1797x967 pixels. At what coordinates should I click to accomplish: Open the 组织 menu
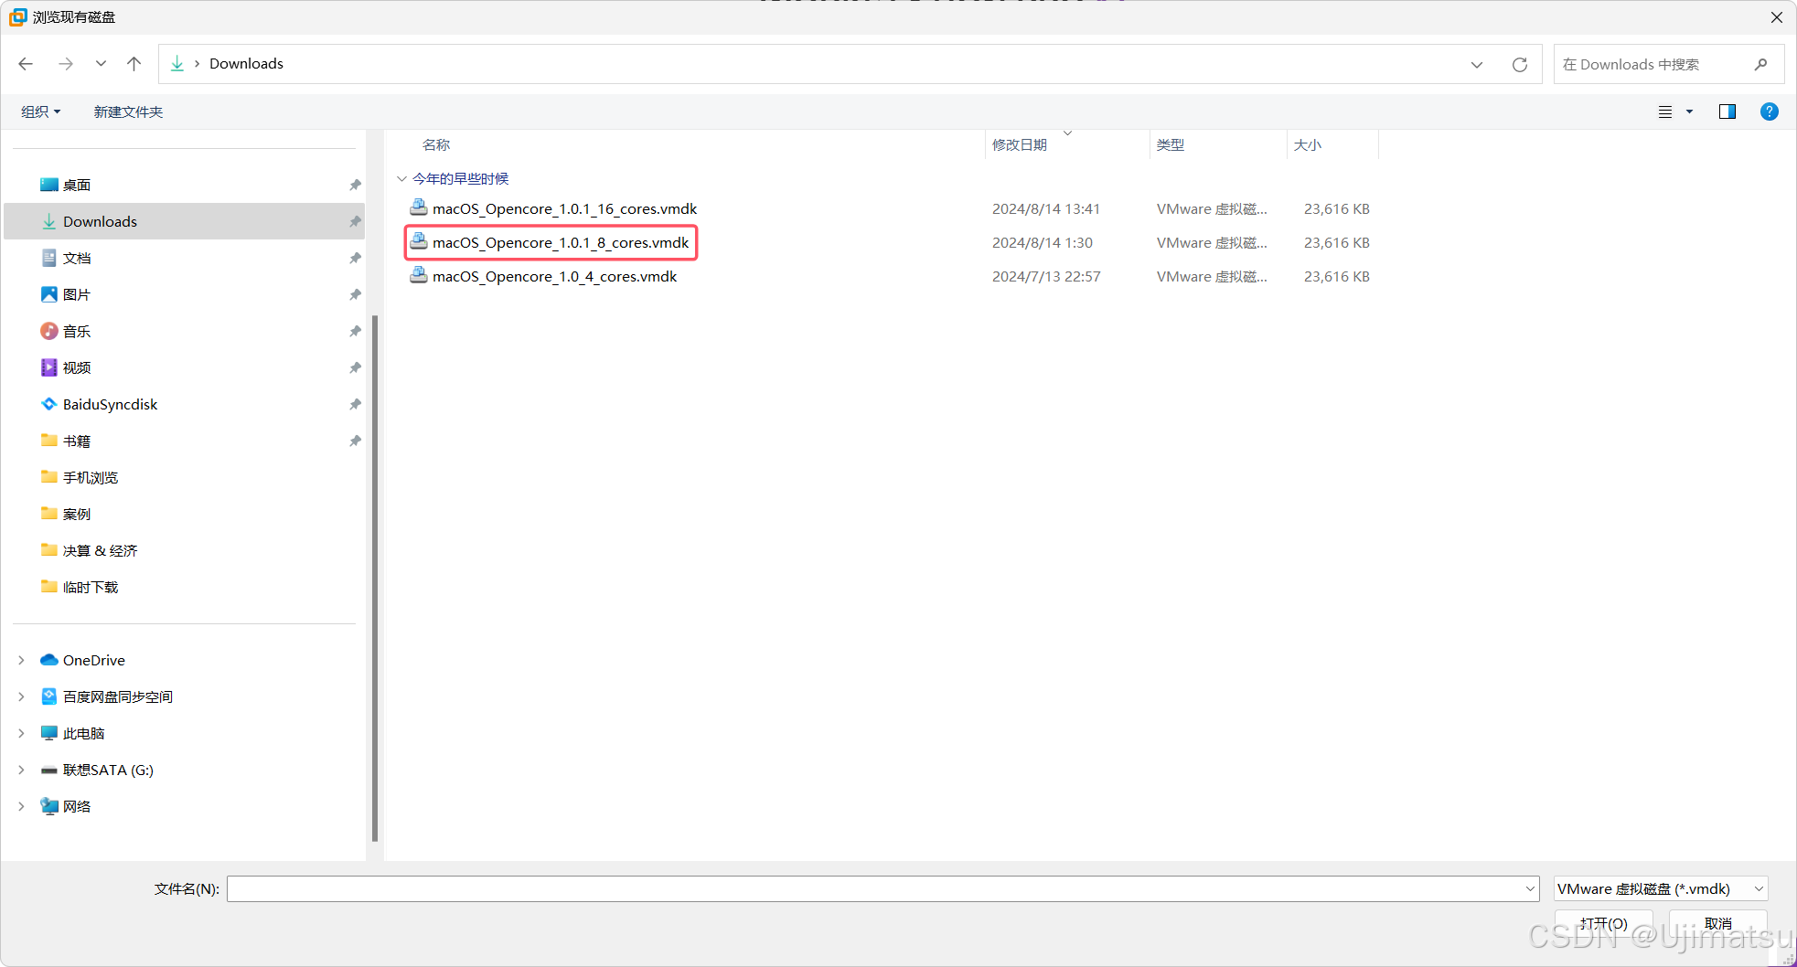[40, 112]
